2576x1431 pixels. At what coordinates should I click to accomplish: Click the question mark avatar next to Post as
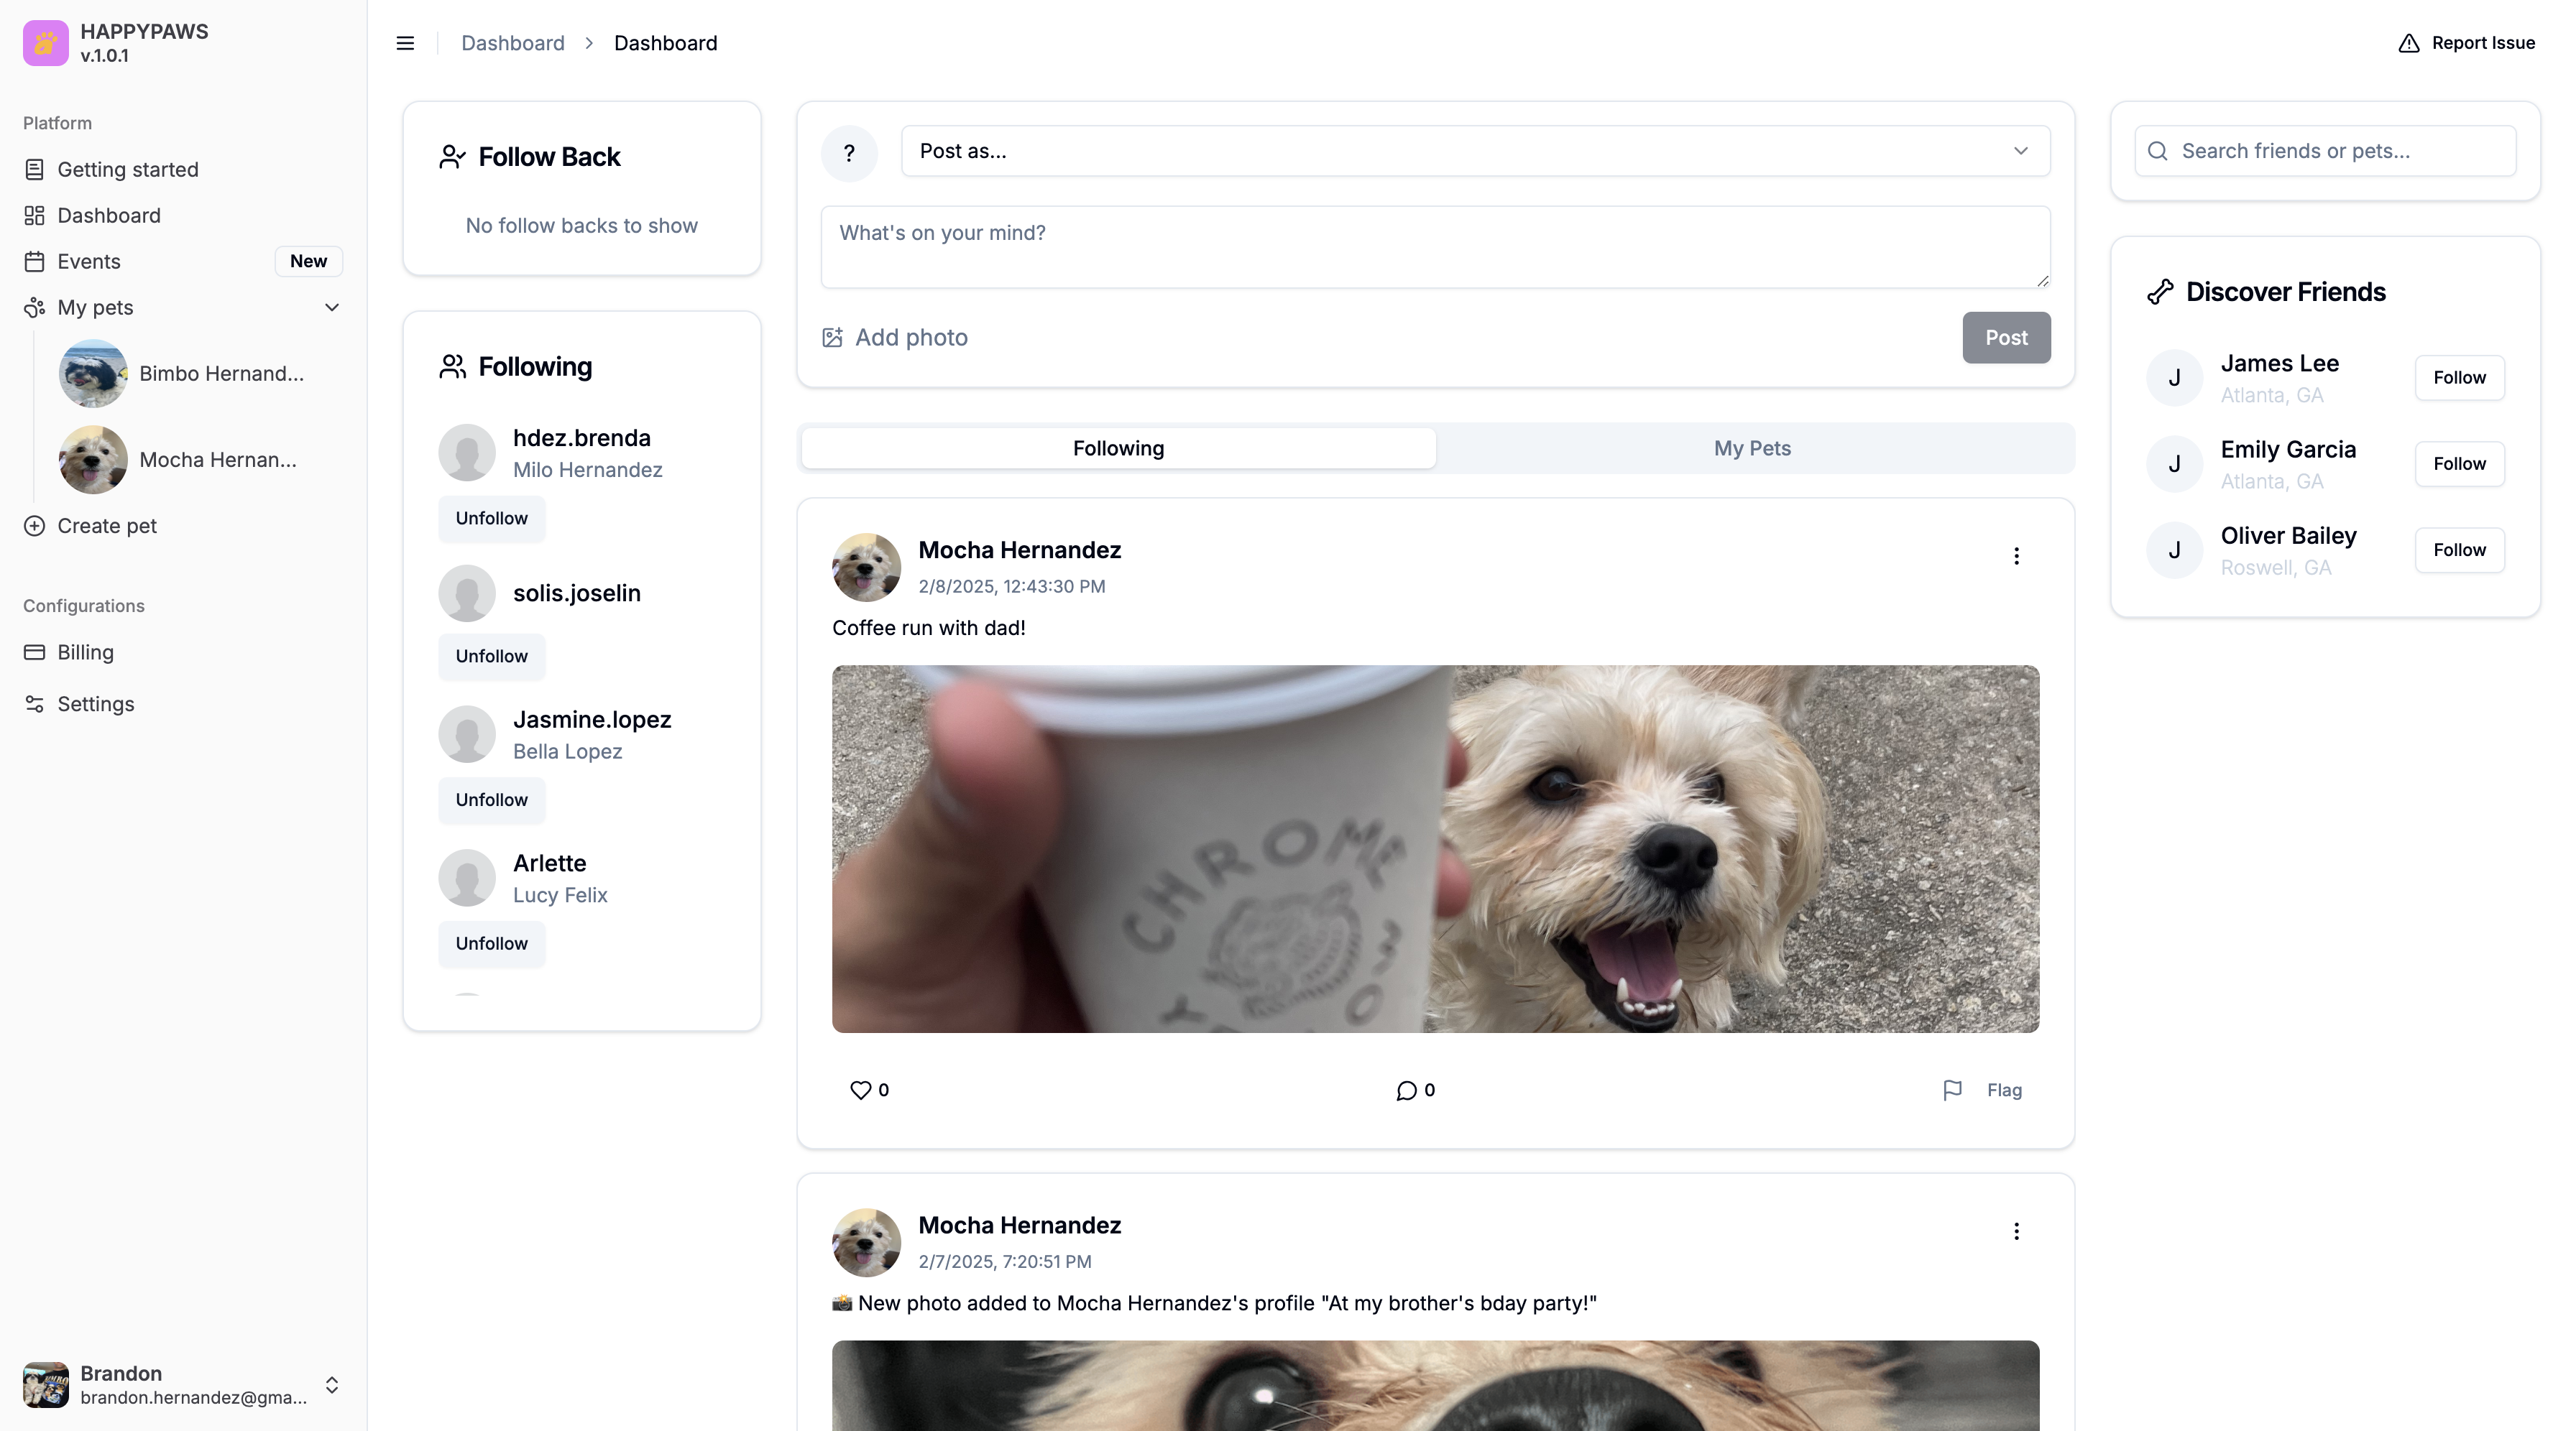pos(849,153)
